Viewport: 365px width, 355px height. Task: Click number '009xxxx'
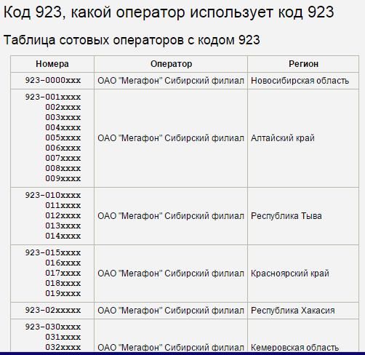coord(63,178)
